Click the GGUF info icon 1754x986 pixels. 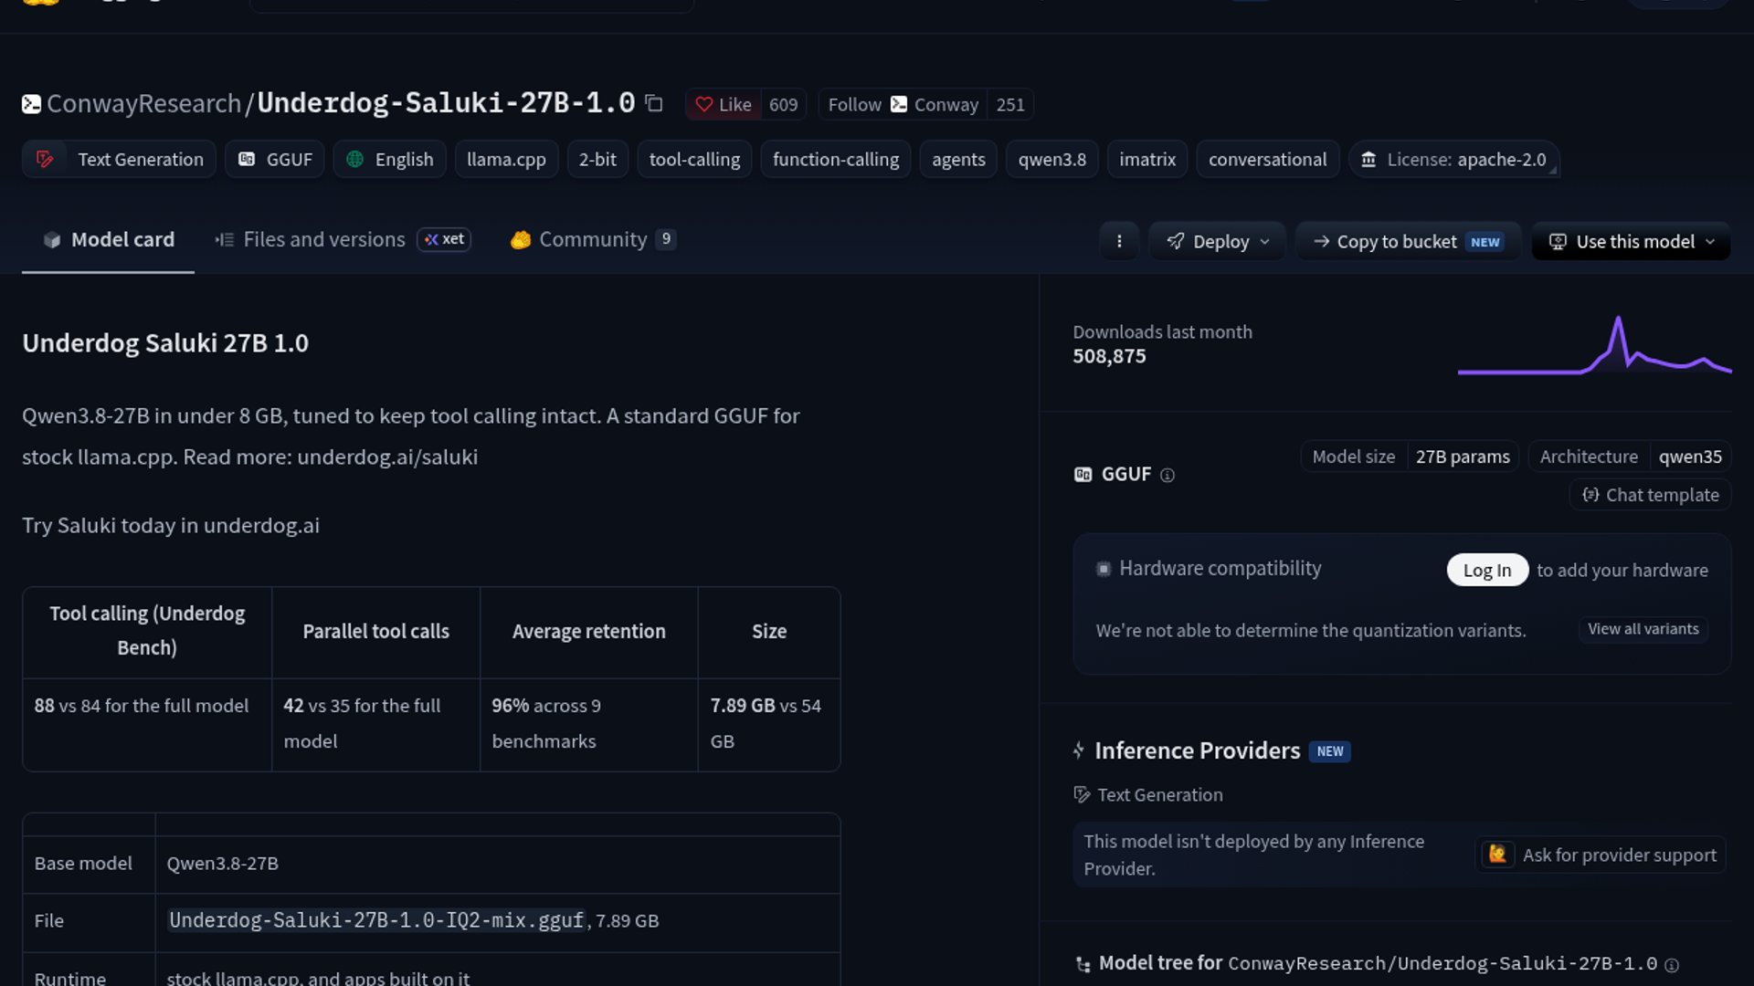pos(1167,475)
